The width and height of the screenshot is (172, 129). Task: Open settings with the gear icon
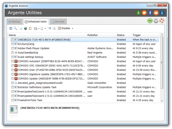pos(156,21)
